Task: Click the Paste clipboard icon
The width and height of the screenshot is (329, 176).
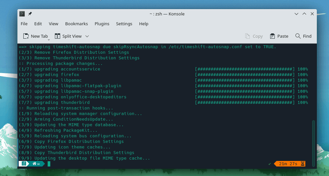Action: 272,36
